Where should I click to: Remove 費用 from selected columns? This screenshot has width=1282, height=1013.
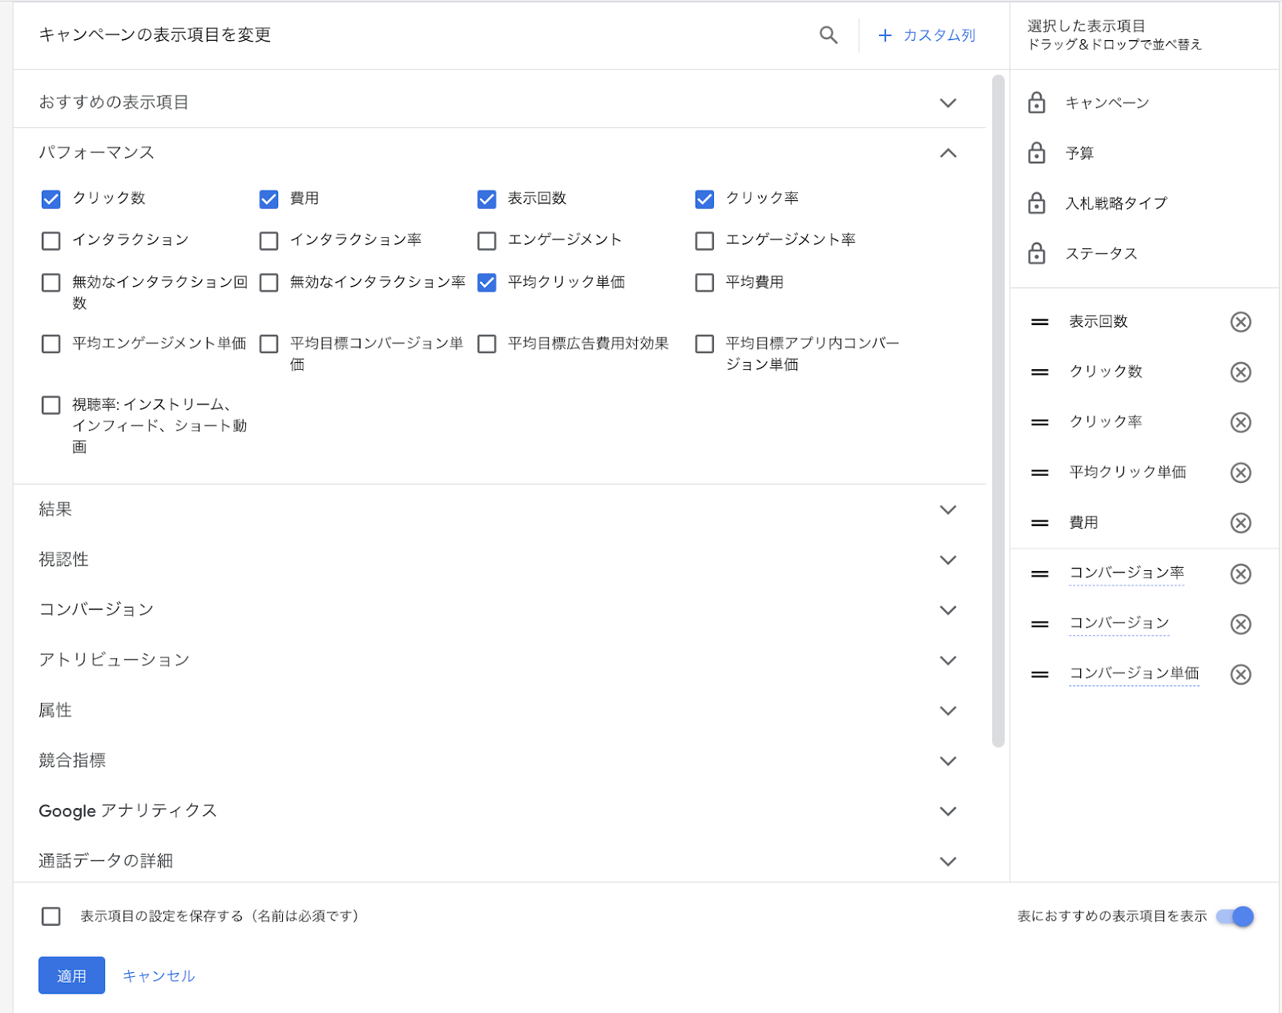tap(1240, 523)
